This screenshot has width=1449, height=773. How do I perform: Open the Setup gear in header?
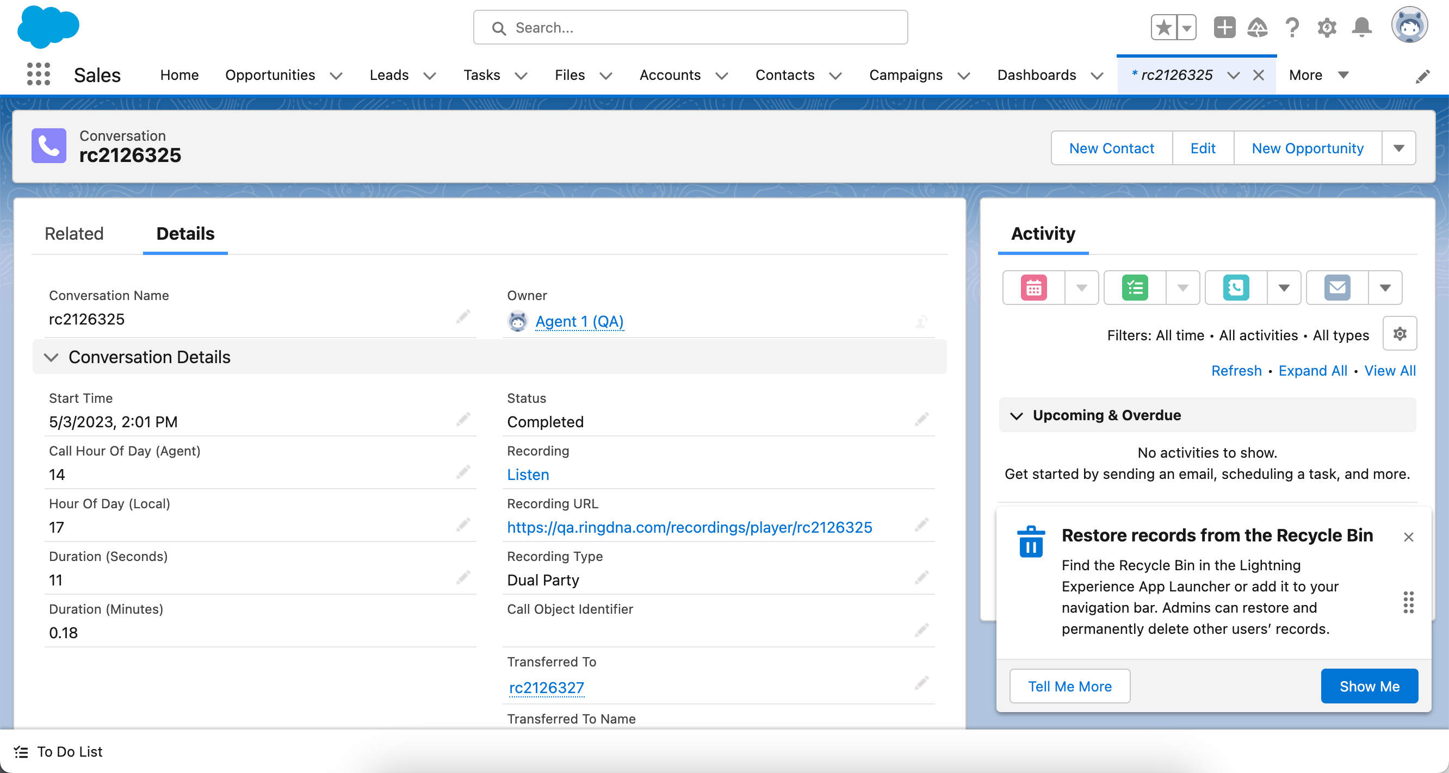click(x=1327, y=28)
